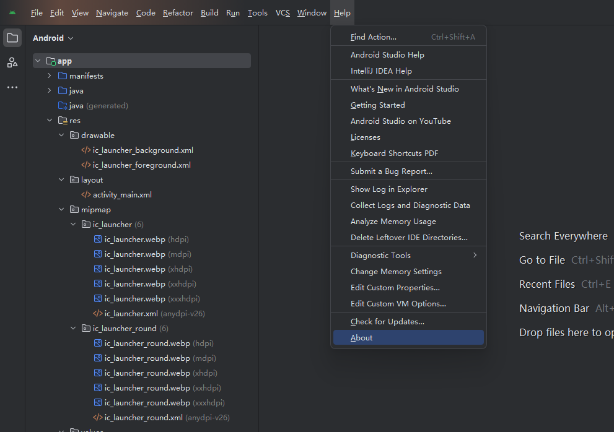Open the Run menu

click(x=233, y=13)
